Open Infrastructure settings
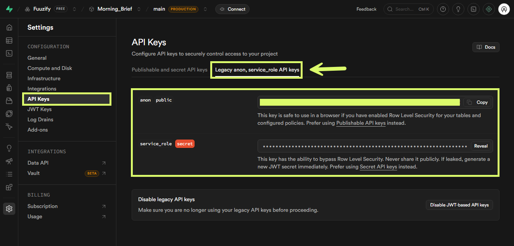Viewport: 514px width, 246px height. (x=44, y=79)
